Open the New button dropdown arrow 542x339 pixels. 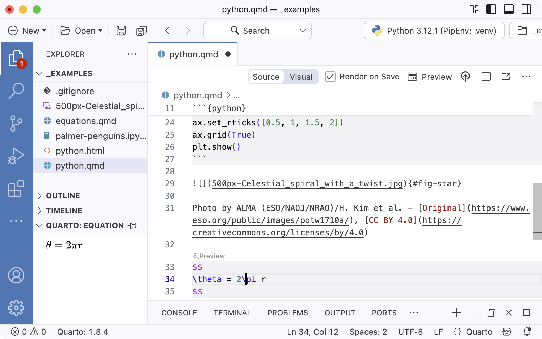click(x=44, y=31)
